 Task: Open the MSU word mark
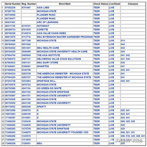tap(40, 143)
